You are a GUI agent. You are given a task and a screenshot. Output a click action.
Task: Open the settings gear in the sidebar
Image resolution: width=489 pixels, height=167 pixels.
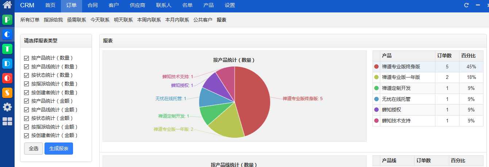[7, 107]
